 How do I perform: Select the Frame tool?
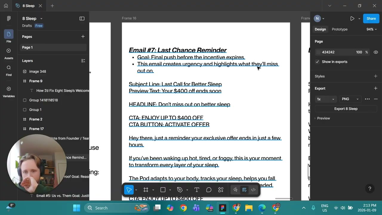pyautogui.click(x=146, y=190)
